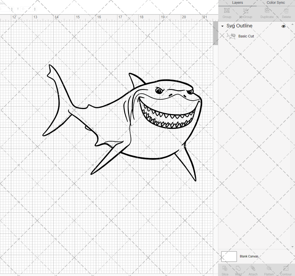Image resolution: width=295 pixels, height=276 pixels.
Task: Open the Layers tab
Action: [x=237, y=3]
